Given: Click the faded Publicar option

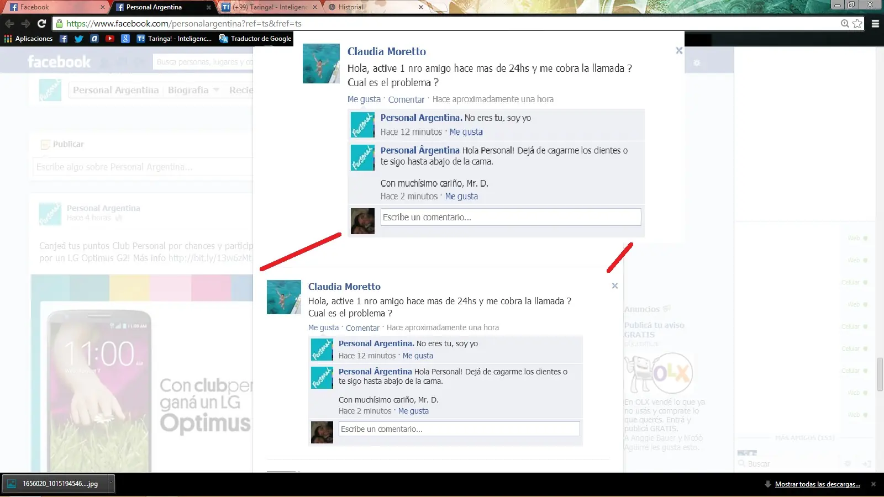Looking at the screenshot, I should click(x=62, y=144).
